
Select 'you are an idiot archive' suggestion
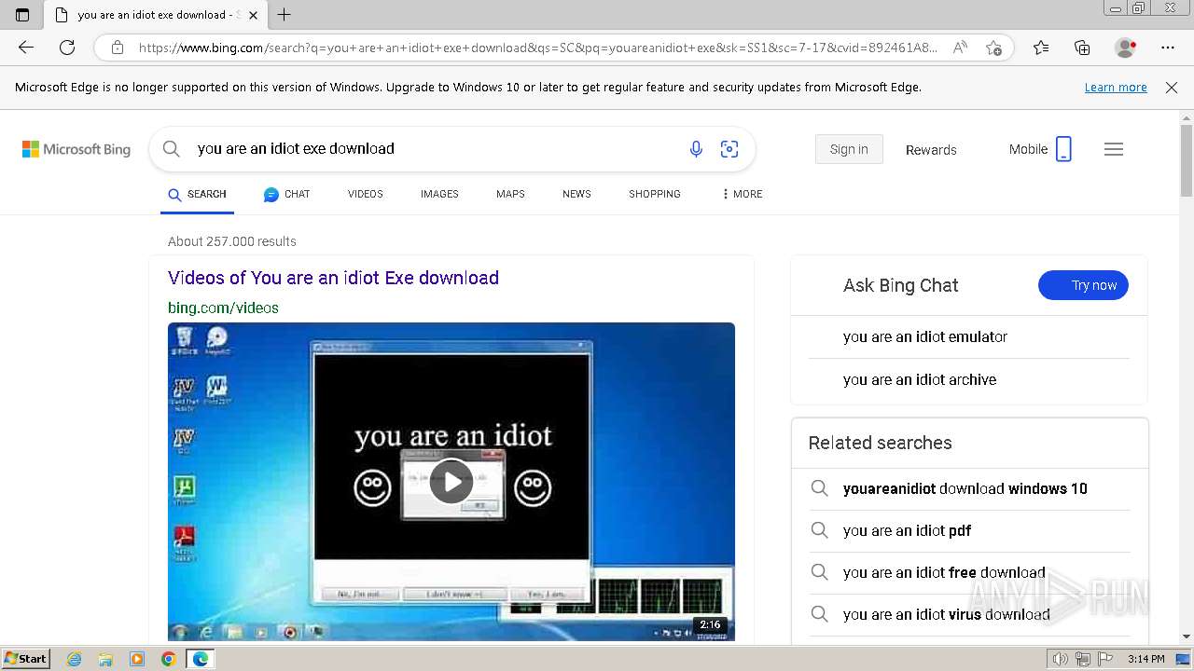click(x=920, y=379)
